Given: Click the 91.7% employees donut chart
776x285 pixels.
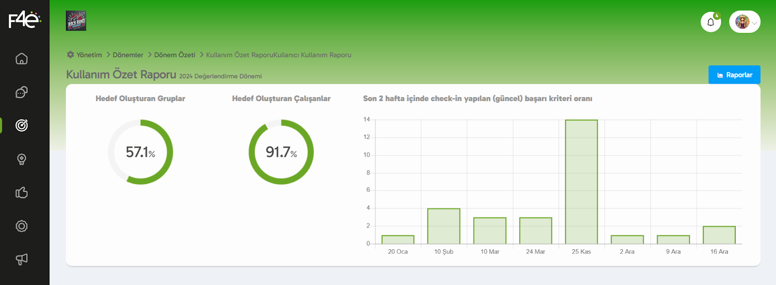Looking at the screenshot, I should (281, 152).
